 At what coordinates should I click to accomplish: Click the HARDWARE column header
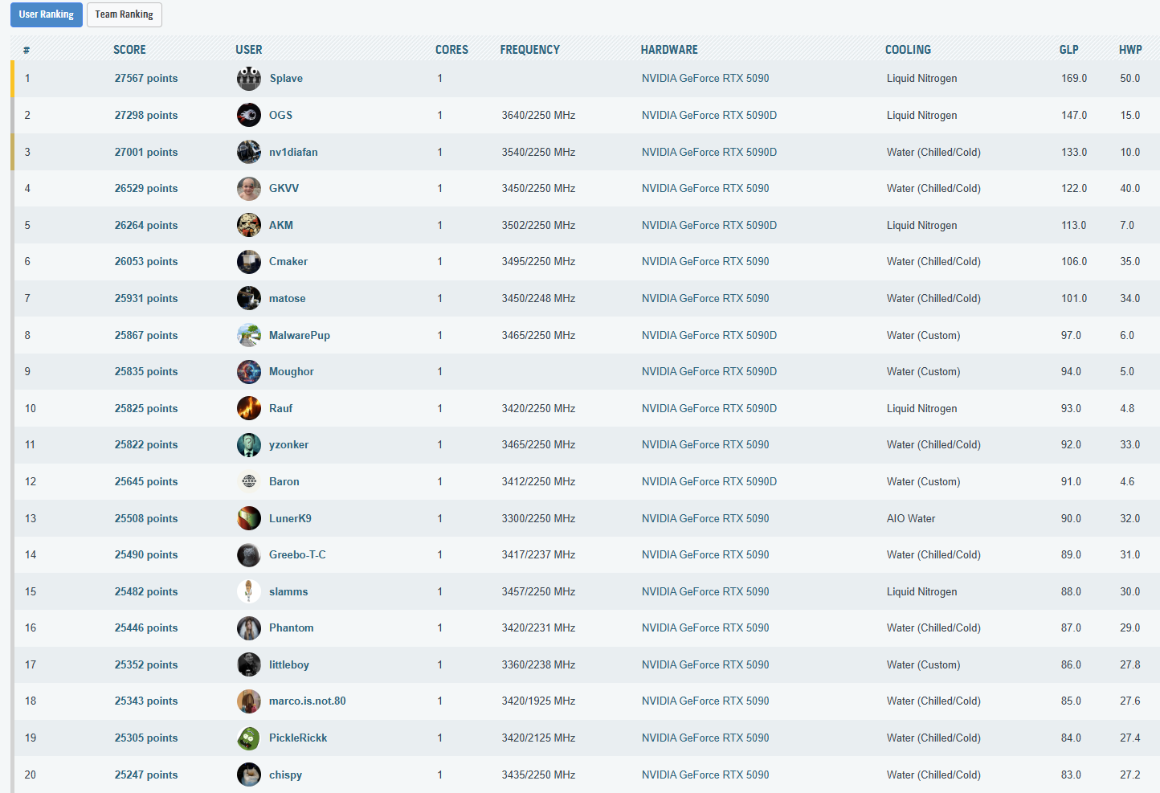(x=669, y=50)
